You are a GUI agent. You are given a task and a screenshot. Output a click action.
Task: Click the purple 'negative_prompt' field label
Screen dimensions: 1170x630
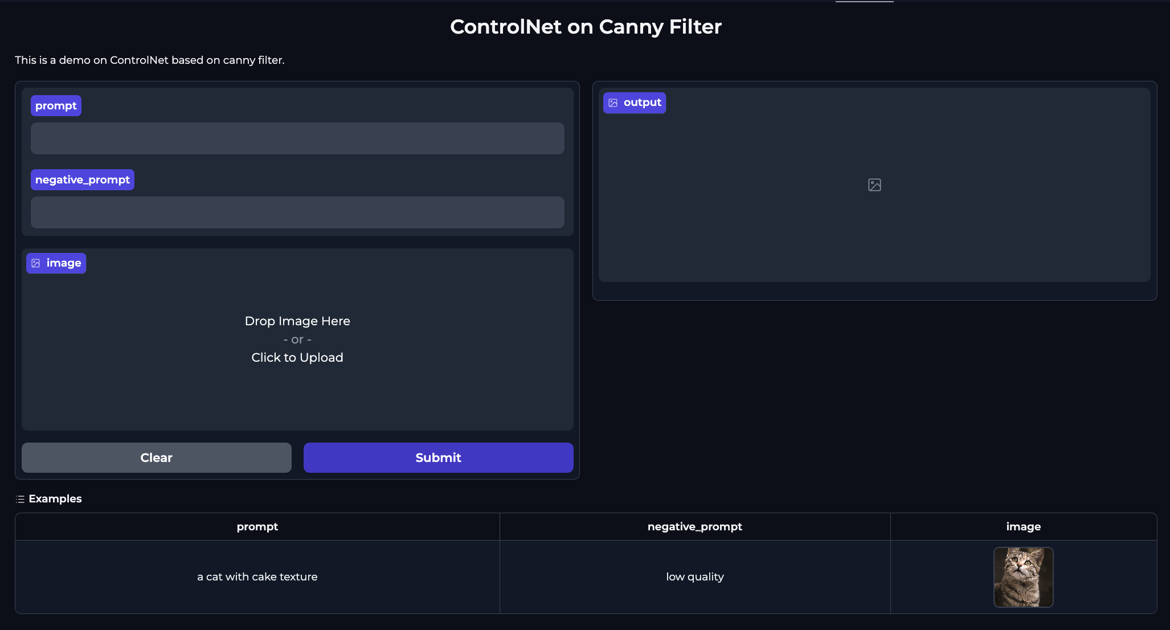[83, 179]
